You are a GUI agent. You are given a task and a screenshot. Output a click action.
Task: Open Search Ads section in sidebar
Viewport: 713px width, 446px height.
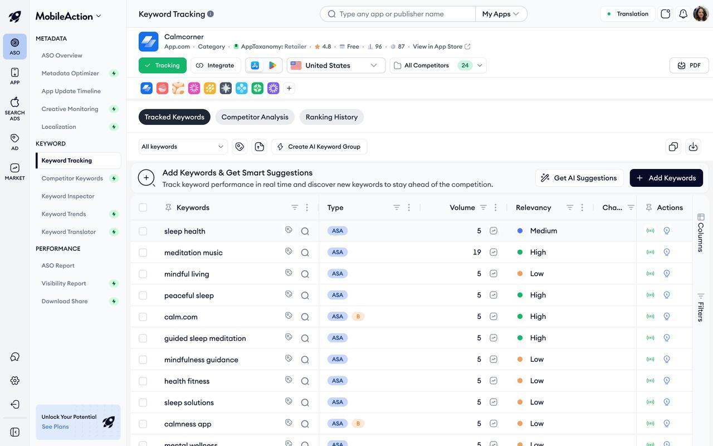click(x=14, y=108)
